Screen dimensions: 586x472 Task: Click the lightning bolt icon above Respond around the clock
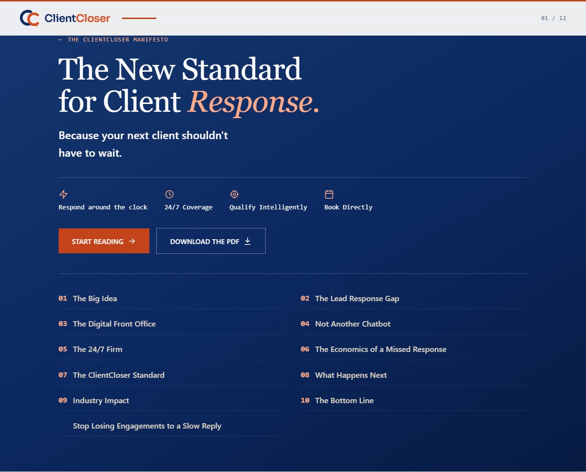pyautogui.click(x=63, y=194)
